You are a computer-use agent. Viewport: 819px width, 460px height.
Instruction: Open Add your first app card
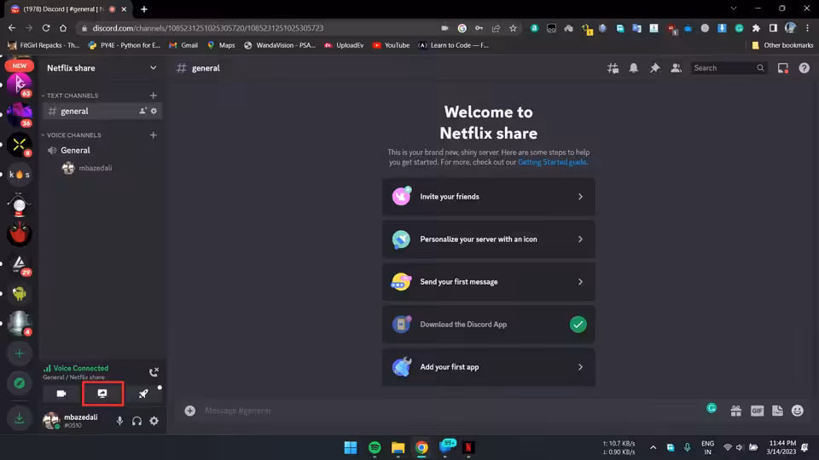coord(488,367)
